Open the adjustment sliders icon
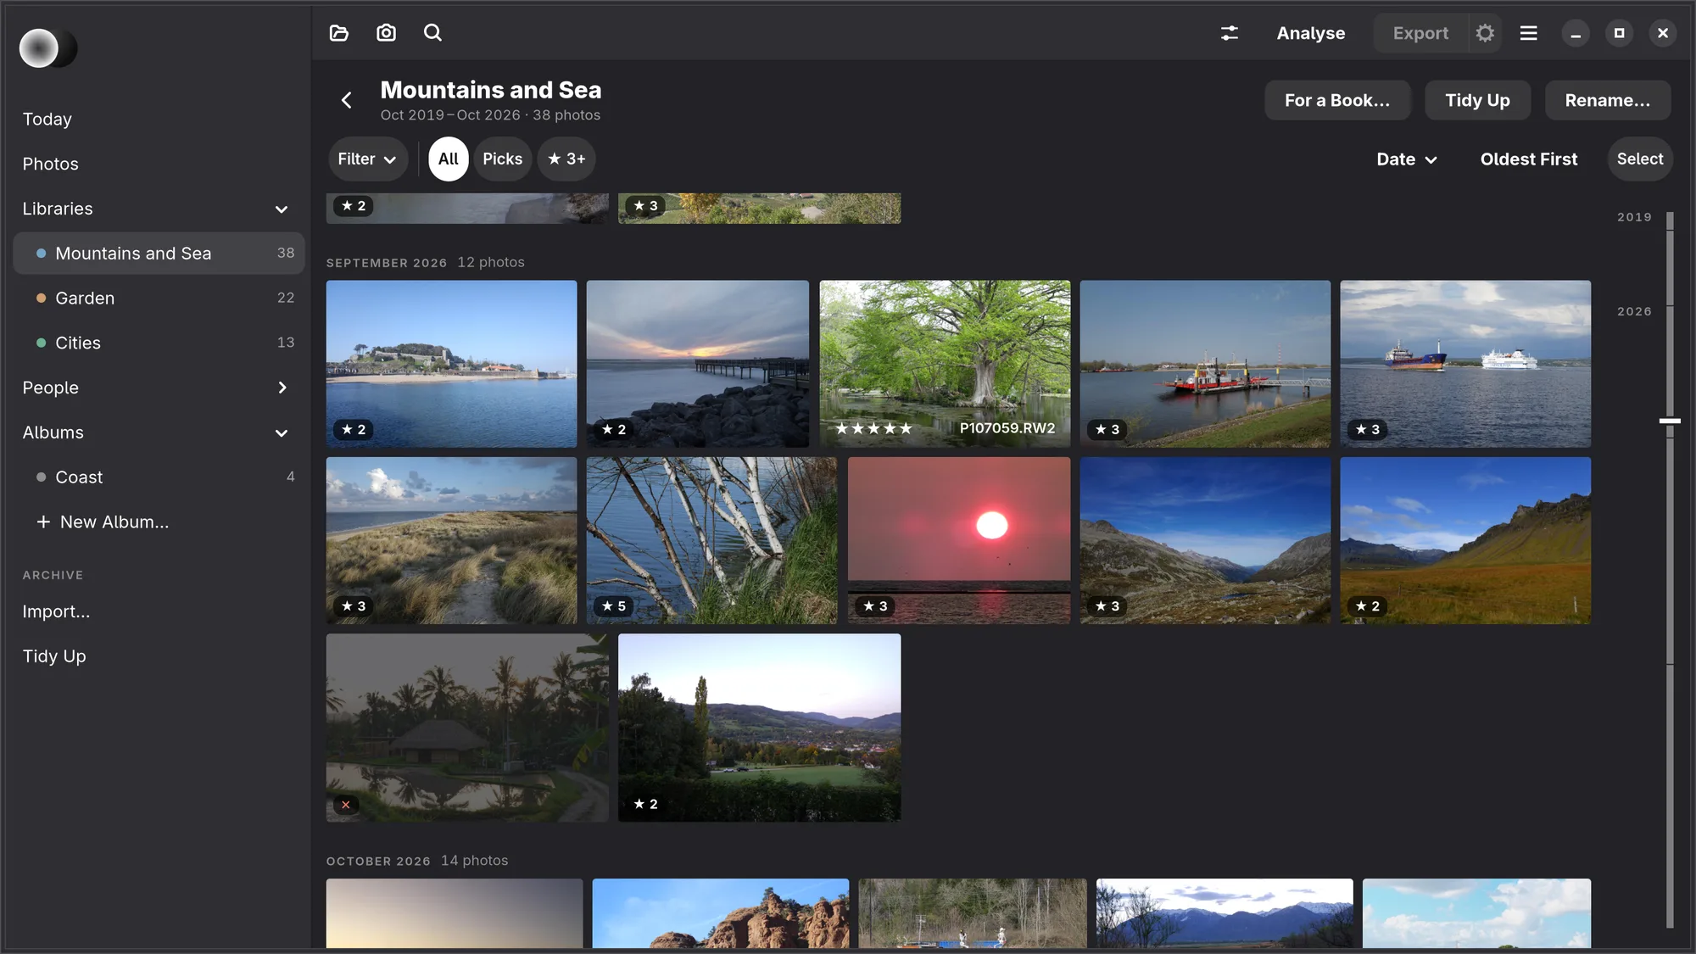Image resolution: width=1696 pixels, height=954 pixels. pos(1230,33)
